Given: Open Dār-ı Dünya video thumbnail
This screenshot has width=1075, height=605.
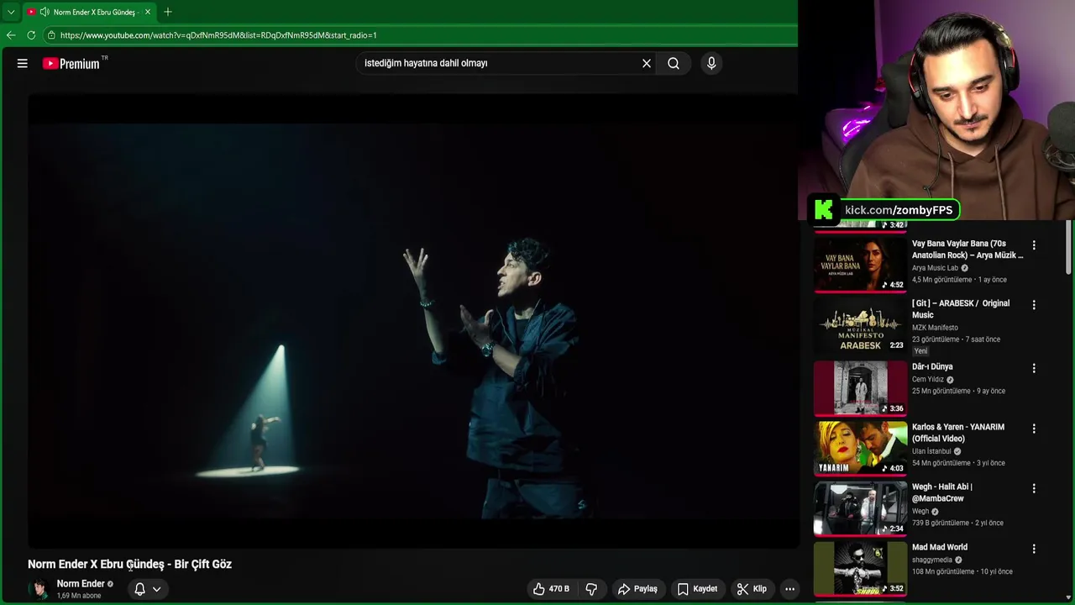Looking at the screenshot, I should pos(860,388).
